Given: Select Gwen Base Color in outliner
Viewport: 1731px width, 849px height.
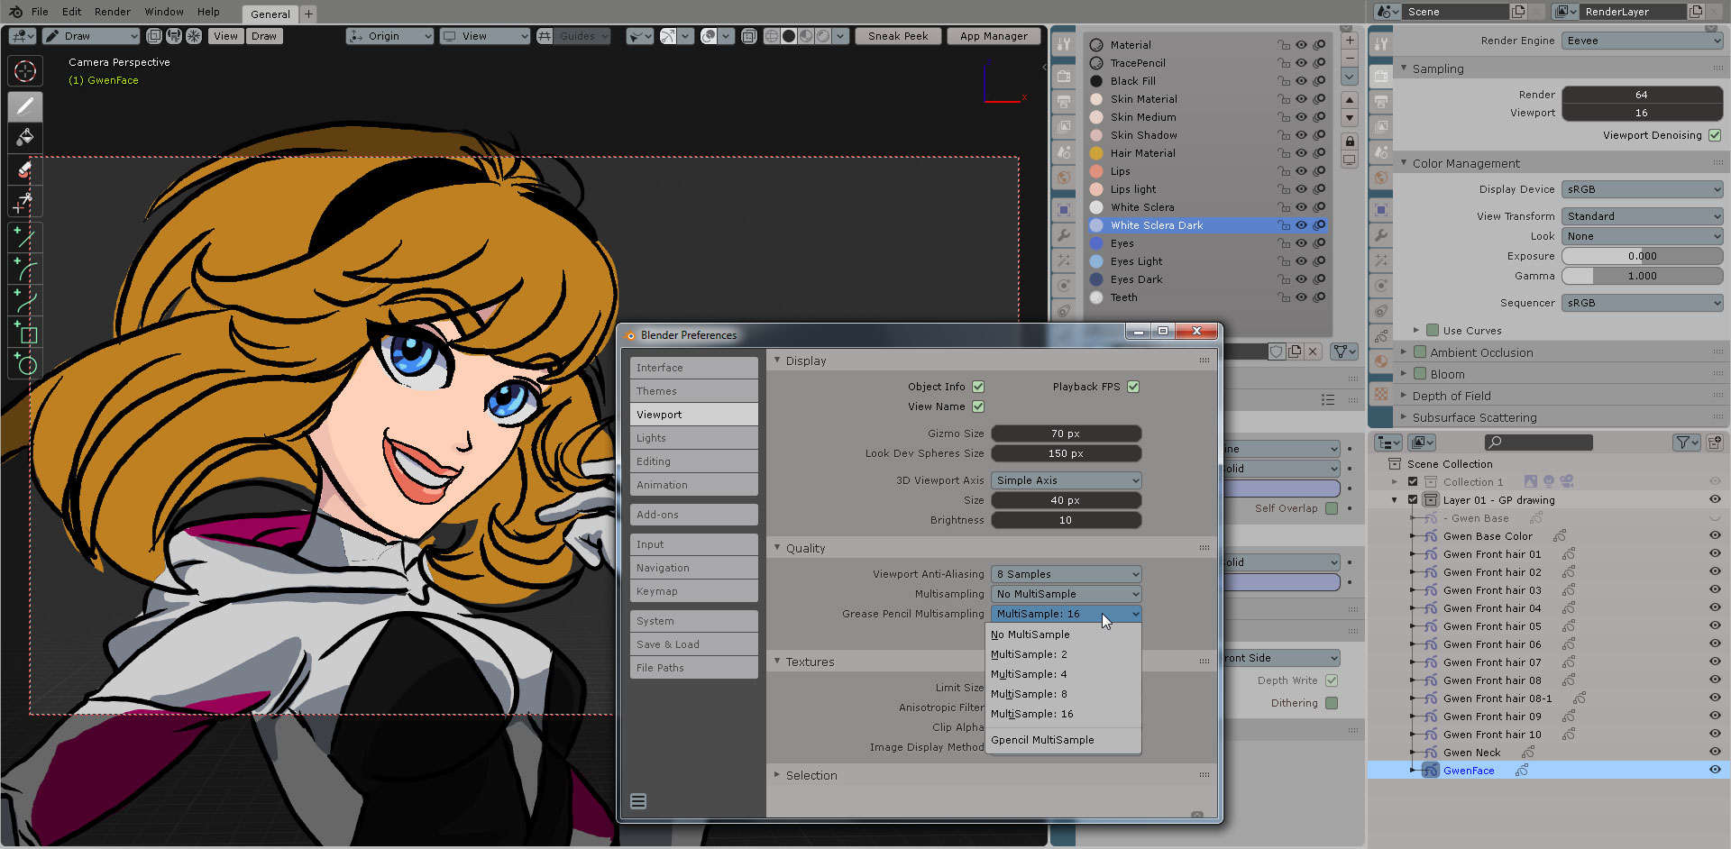Looking at the screenshot, I should (1488, 536).
